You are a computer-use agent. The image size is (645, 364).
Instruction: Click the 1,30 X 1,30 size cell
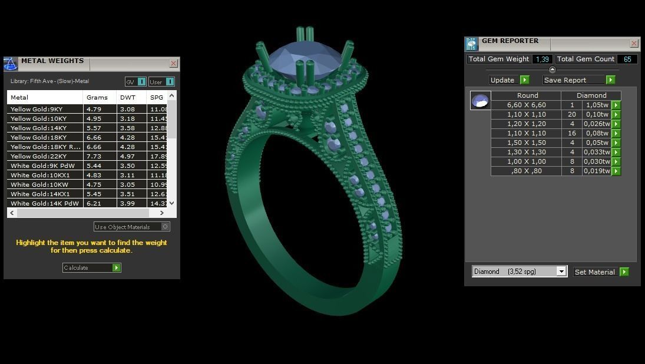526,152
